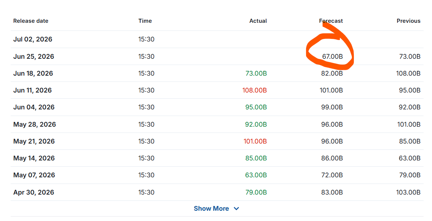Open the Jun 25, 2026 release row
Viewport: 432px width, 221px height.
point(217,57)
